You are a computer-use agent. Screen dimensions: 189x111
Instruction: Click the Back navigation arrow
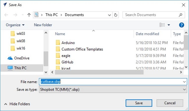6,15
